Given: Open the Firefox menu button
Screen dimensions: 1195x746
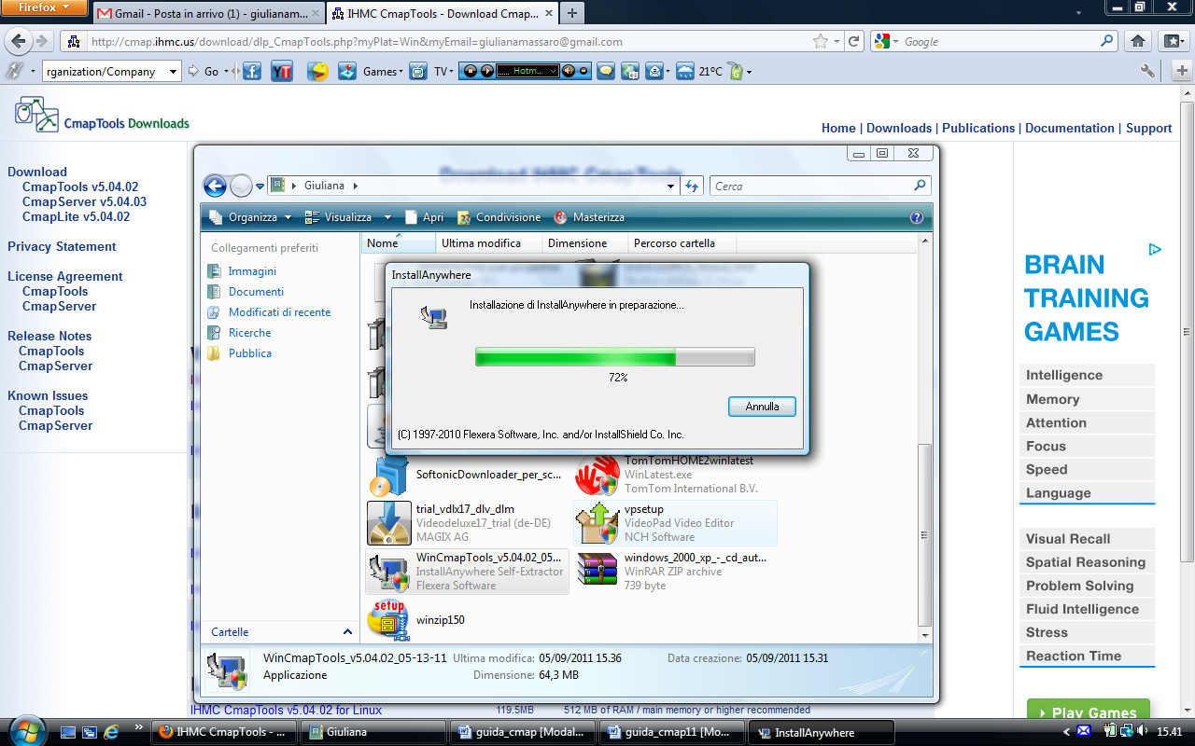Looking at the screenshot, I should click(x=42, y=7).
